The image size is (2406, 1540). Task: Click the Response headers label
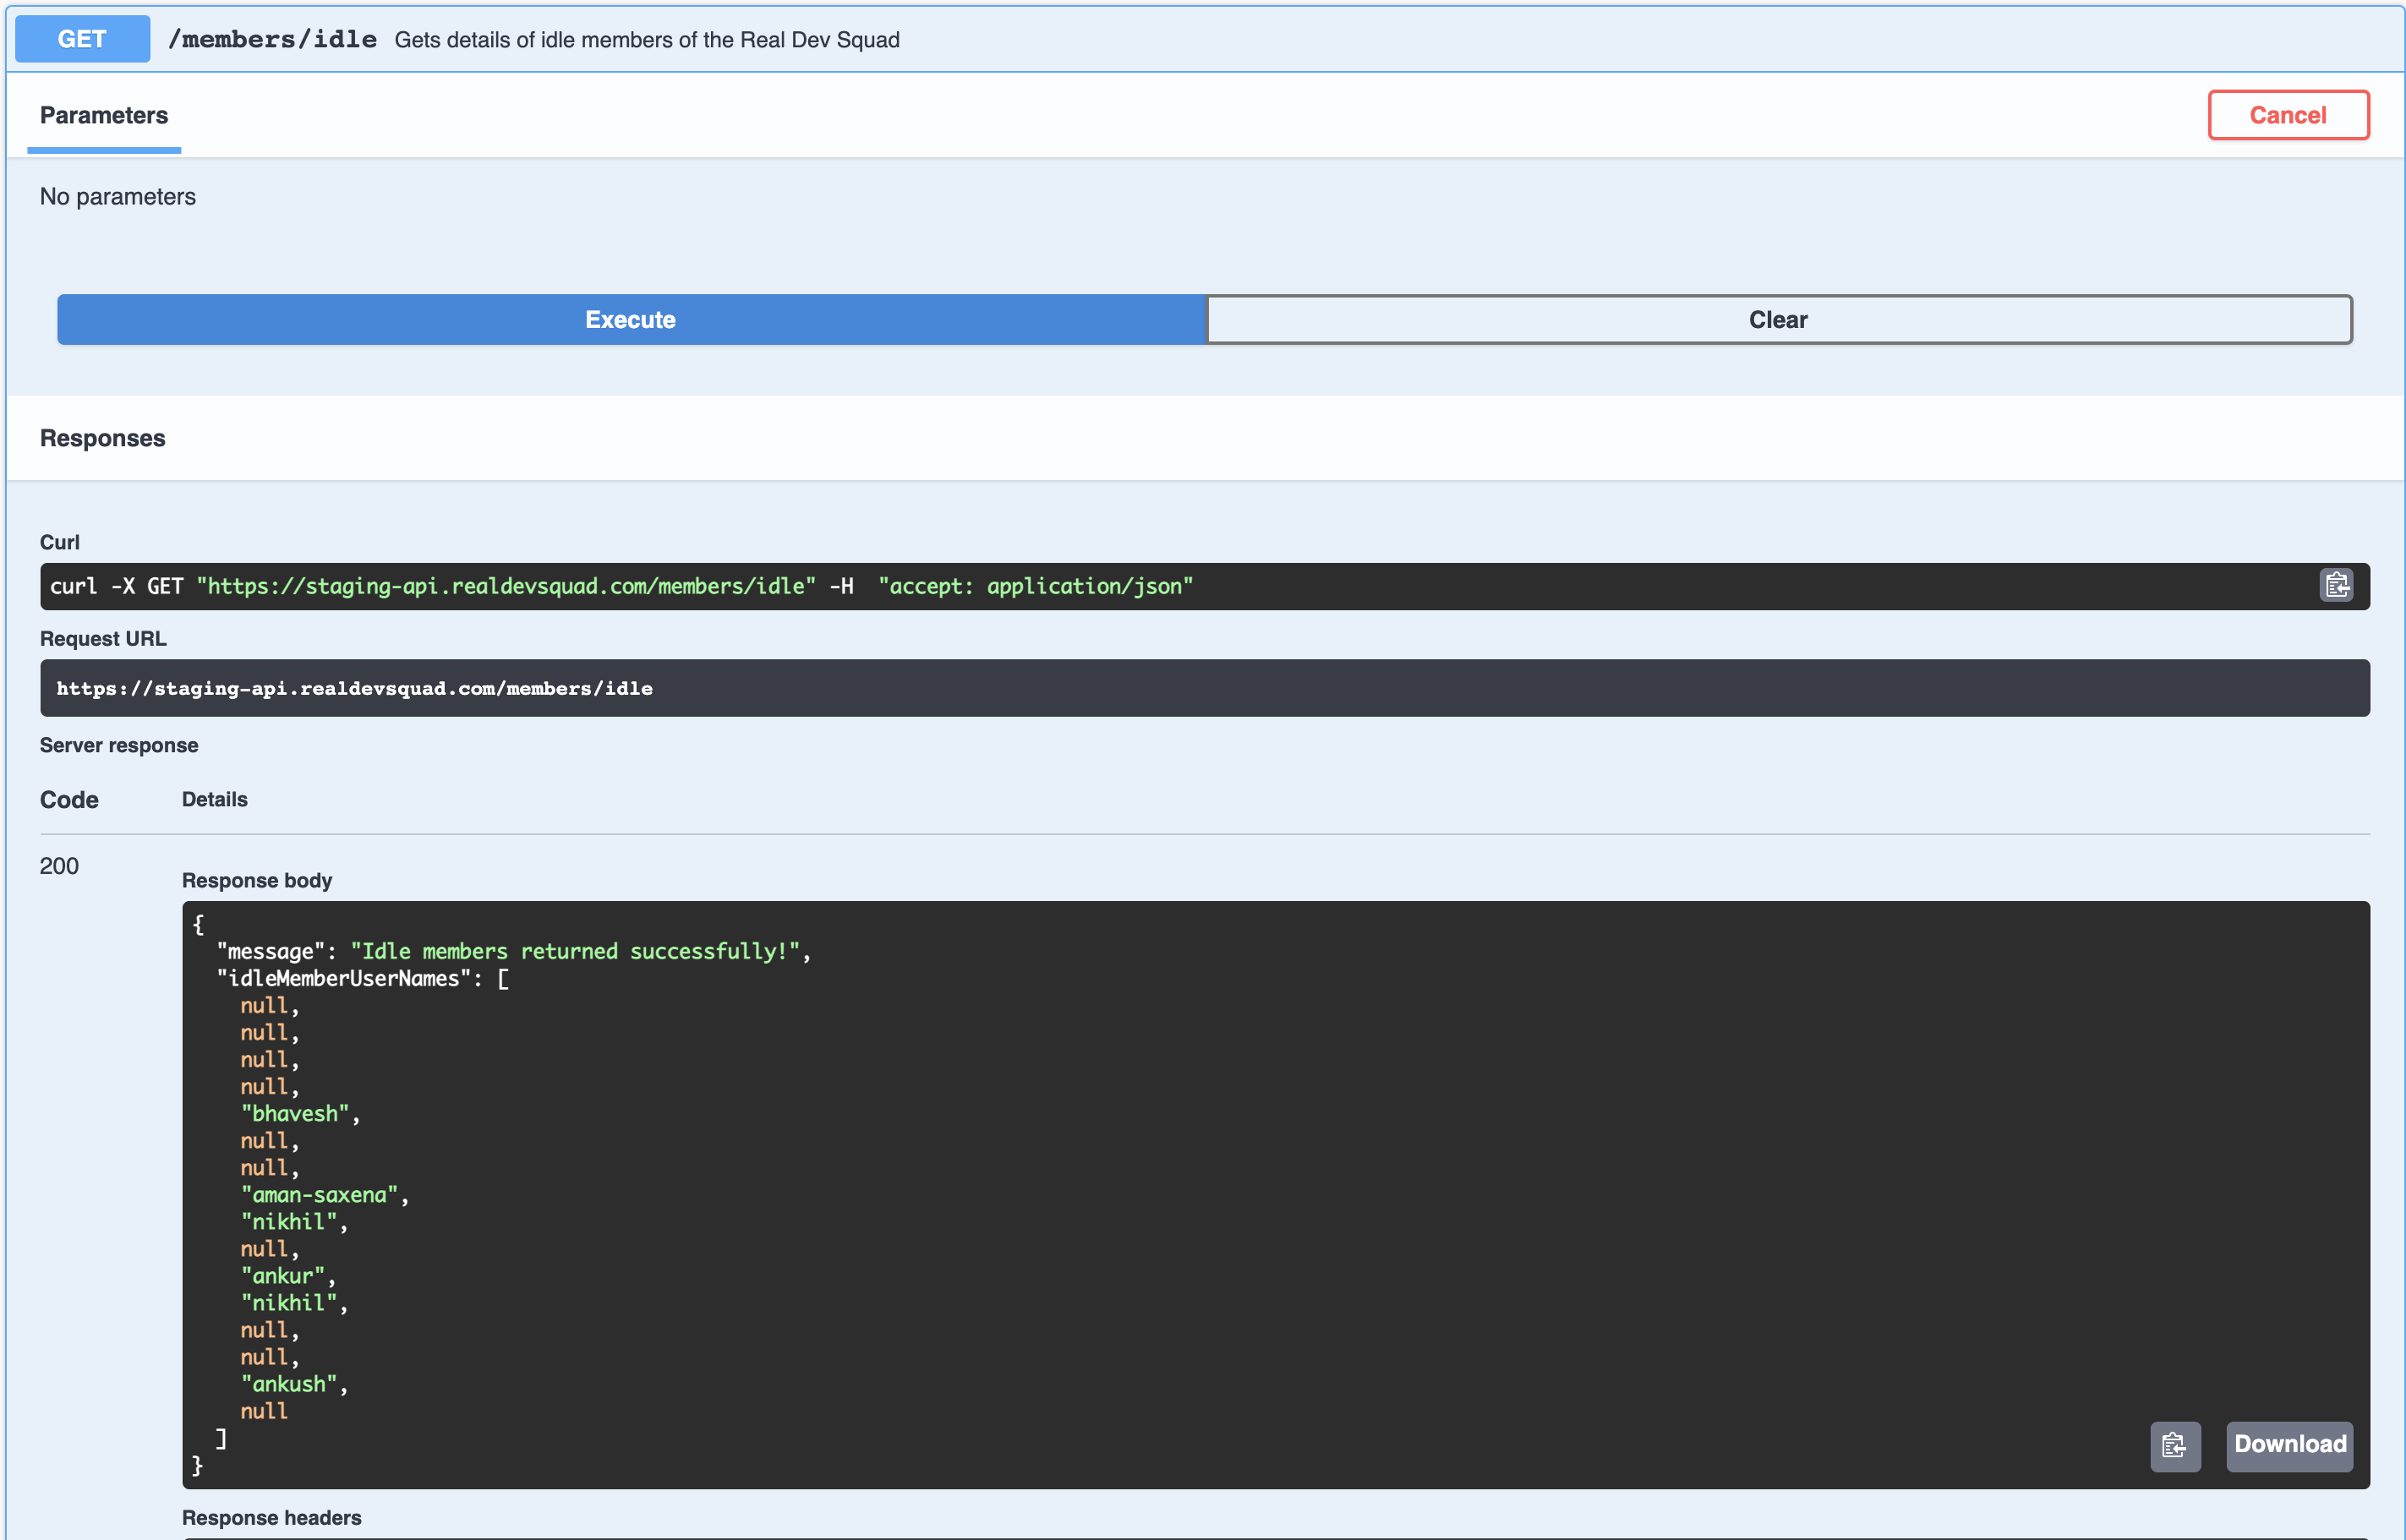pos(272,1518)
